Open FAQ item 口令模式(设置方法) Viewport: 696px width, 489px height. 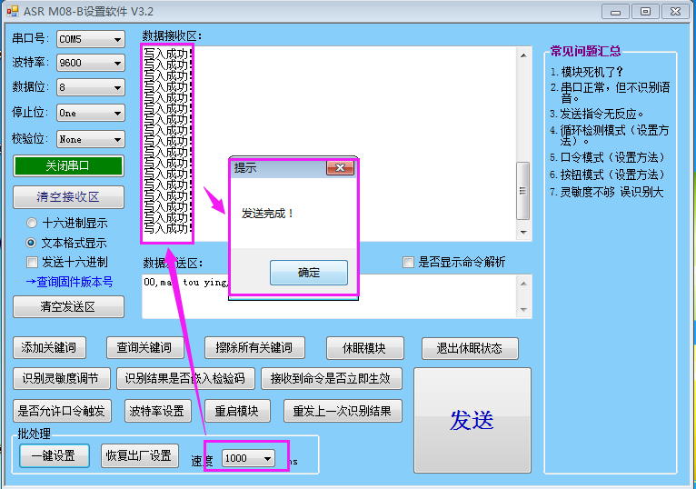pos(613,157)
